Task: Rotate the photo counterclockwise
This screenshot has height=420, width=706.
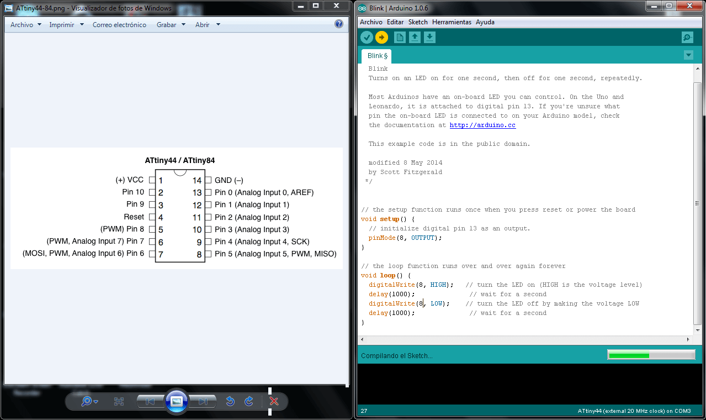Action: [231, 402]
